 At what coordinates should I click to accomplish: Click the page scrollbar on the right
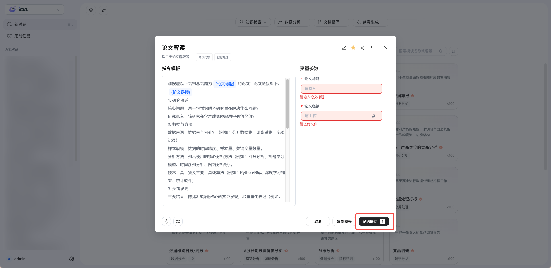coord(546,117)
